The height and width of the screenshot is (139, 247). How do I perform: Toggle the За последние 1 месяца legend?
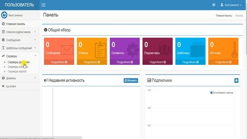222,93
